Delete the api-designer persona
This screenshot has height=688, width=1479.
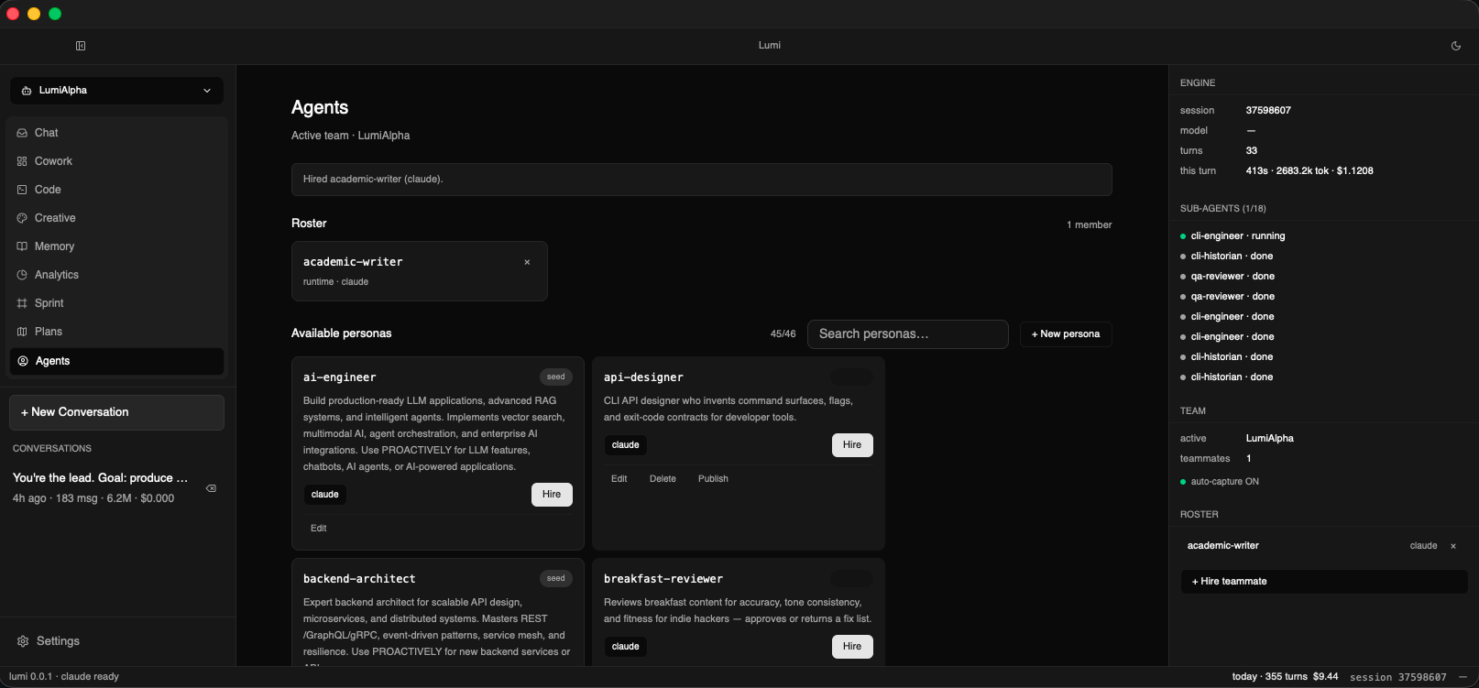663,479
